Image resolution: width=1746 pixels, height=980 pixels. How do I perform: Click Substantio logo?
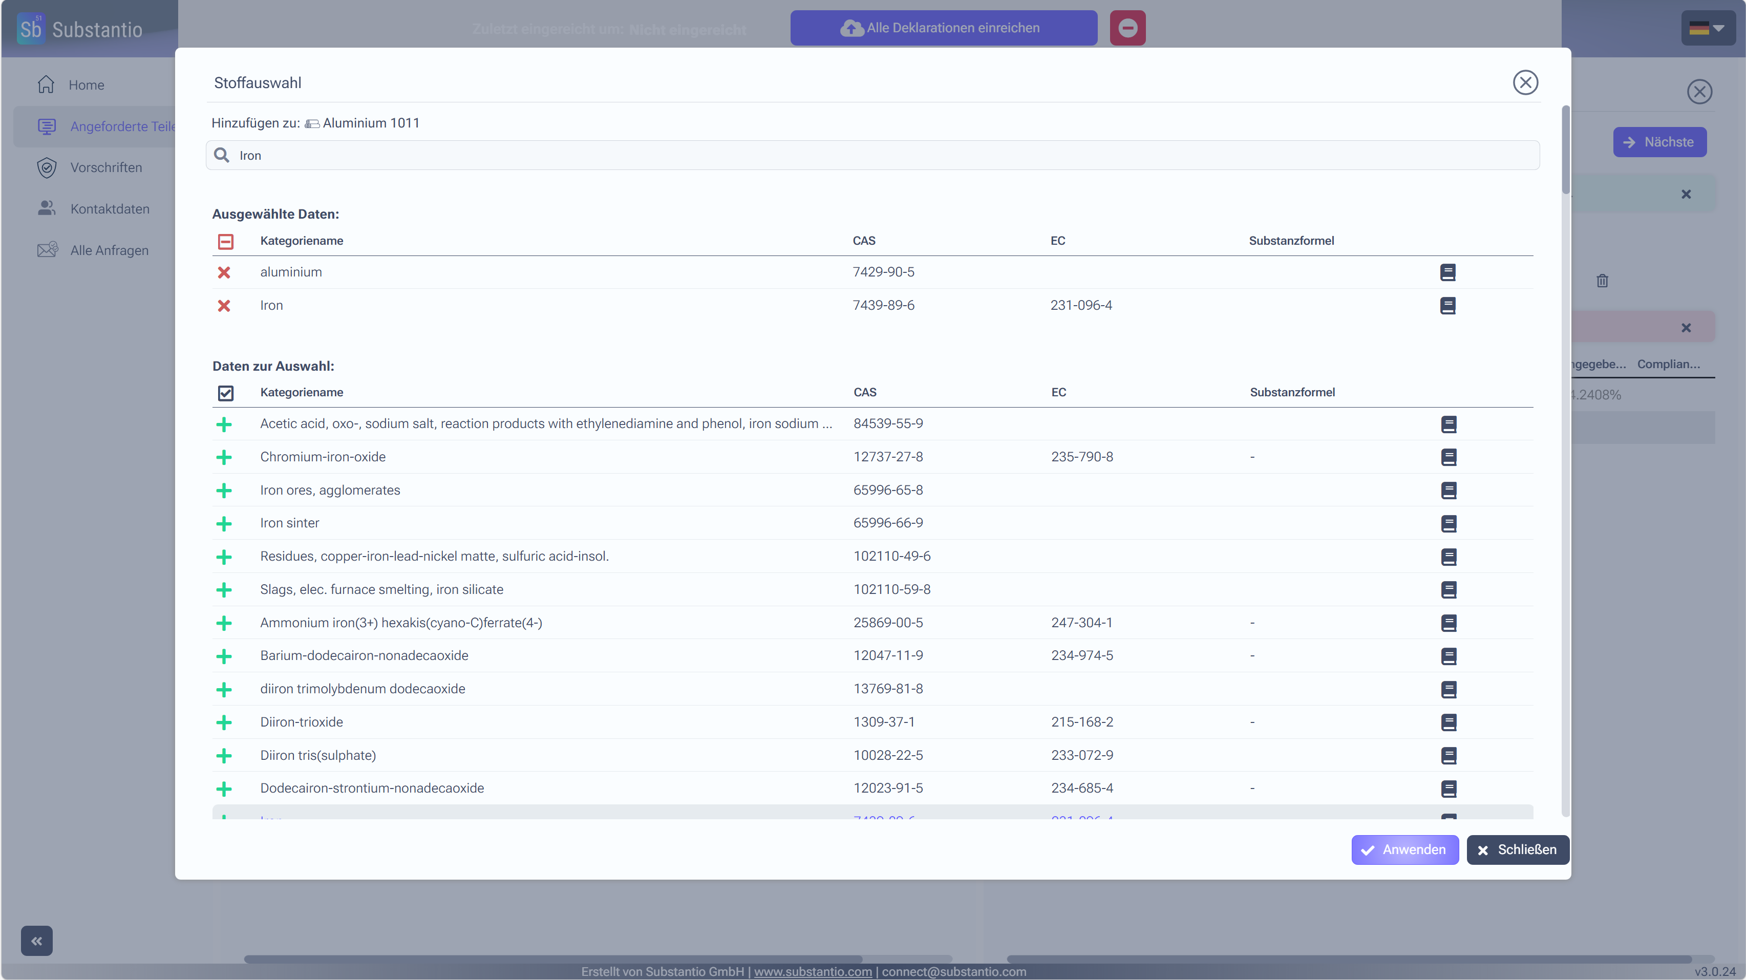(80, 29)
